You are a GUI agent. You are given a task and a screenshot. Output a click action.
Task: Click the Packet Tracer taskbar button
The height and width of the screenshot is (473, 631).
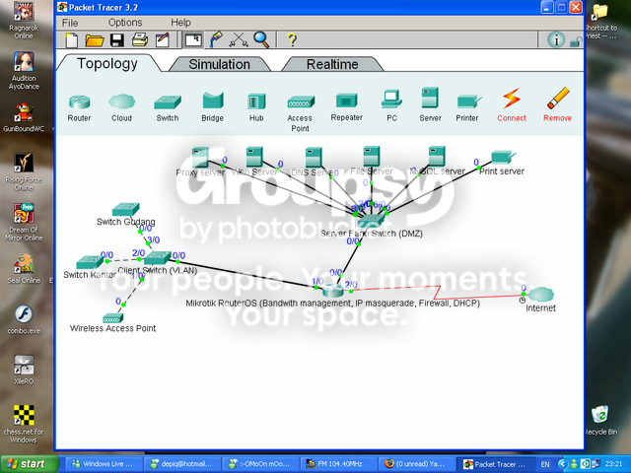[495, 464]
